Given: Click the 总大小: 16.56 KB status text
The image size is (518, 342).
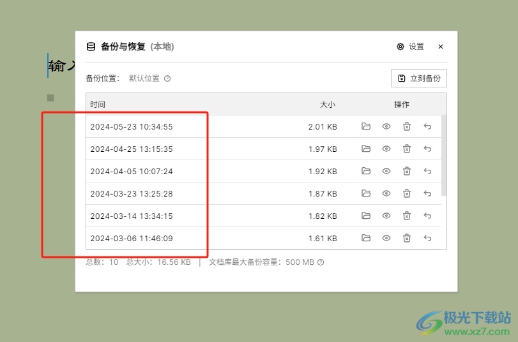Looking at the screenshot, I should pos(158,262).
